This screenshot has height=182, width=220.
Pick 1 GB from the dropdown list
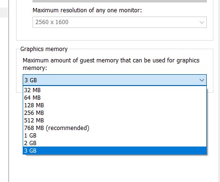(115, 136)
